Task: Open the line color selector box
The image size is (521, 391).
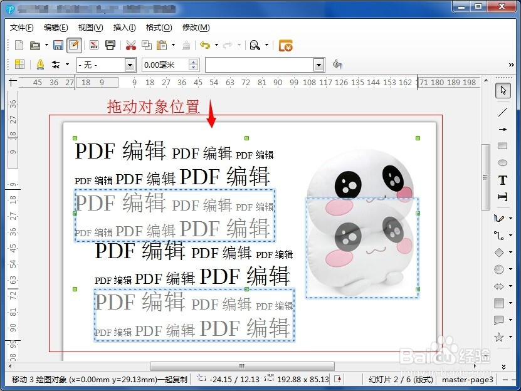Action: click(x=263, y=64)
